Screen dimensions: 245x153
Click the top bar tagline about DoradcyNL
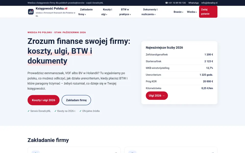coord(65,3)
